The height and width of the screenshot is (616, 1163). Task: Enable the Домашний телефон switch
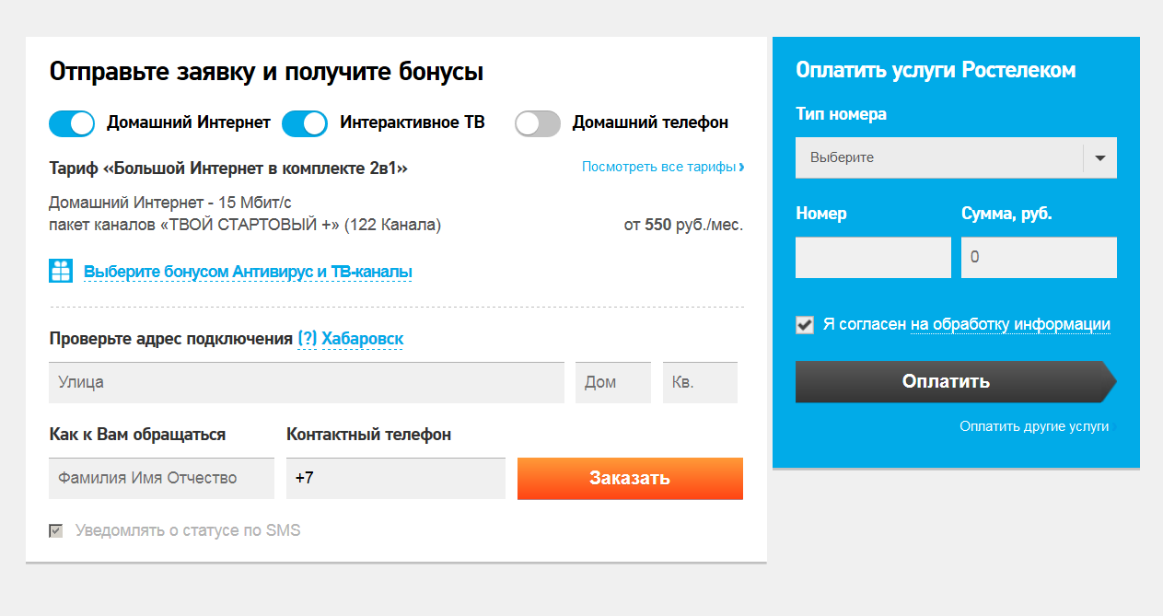538,123
